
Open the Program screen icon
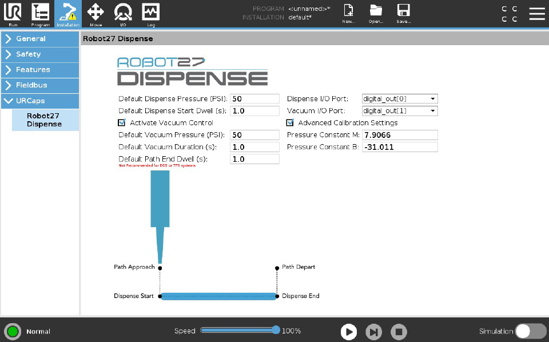(x=40, y=14)
